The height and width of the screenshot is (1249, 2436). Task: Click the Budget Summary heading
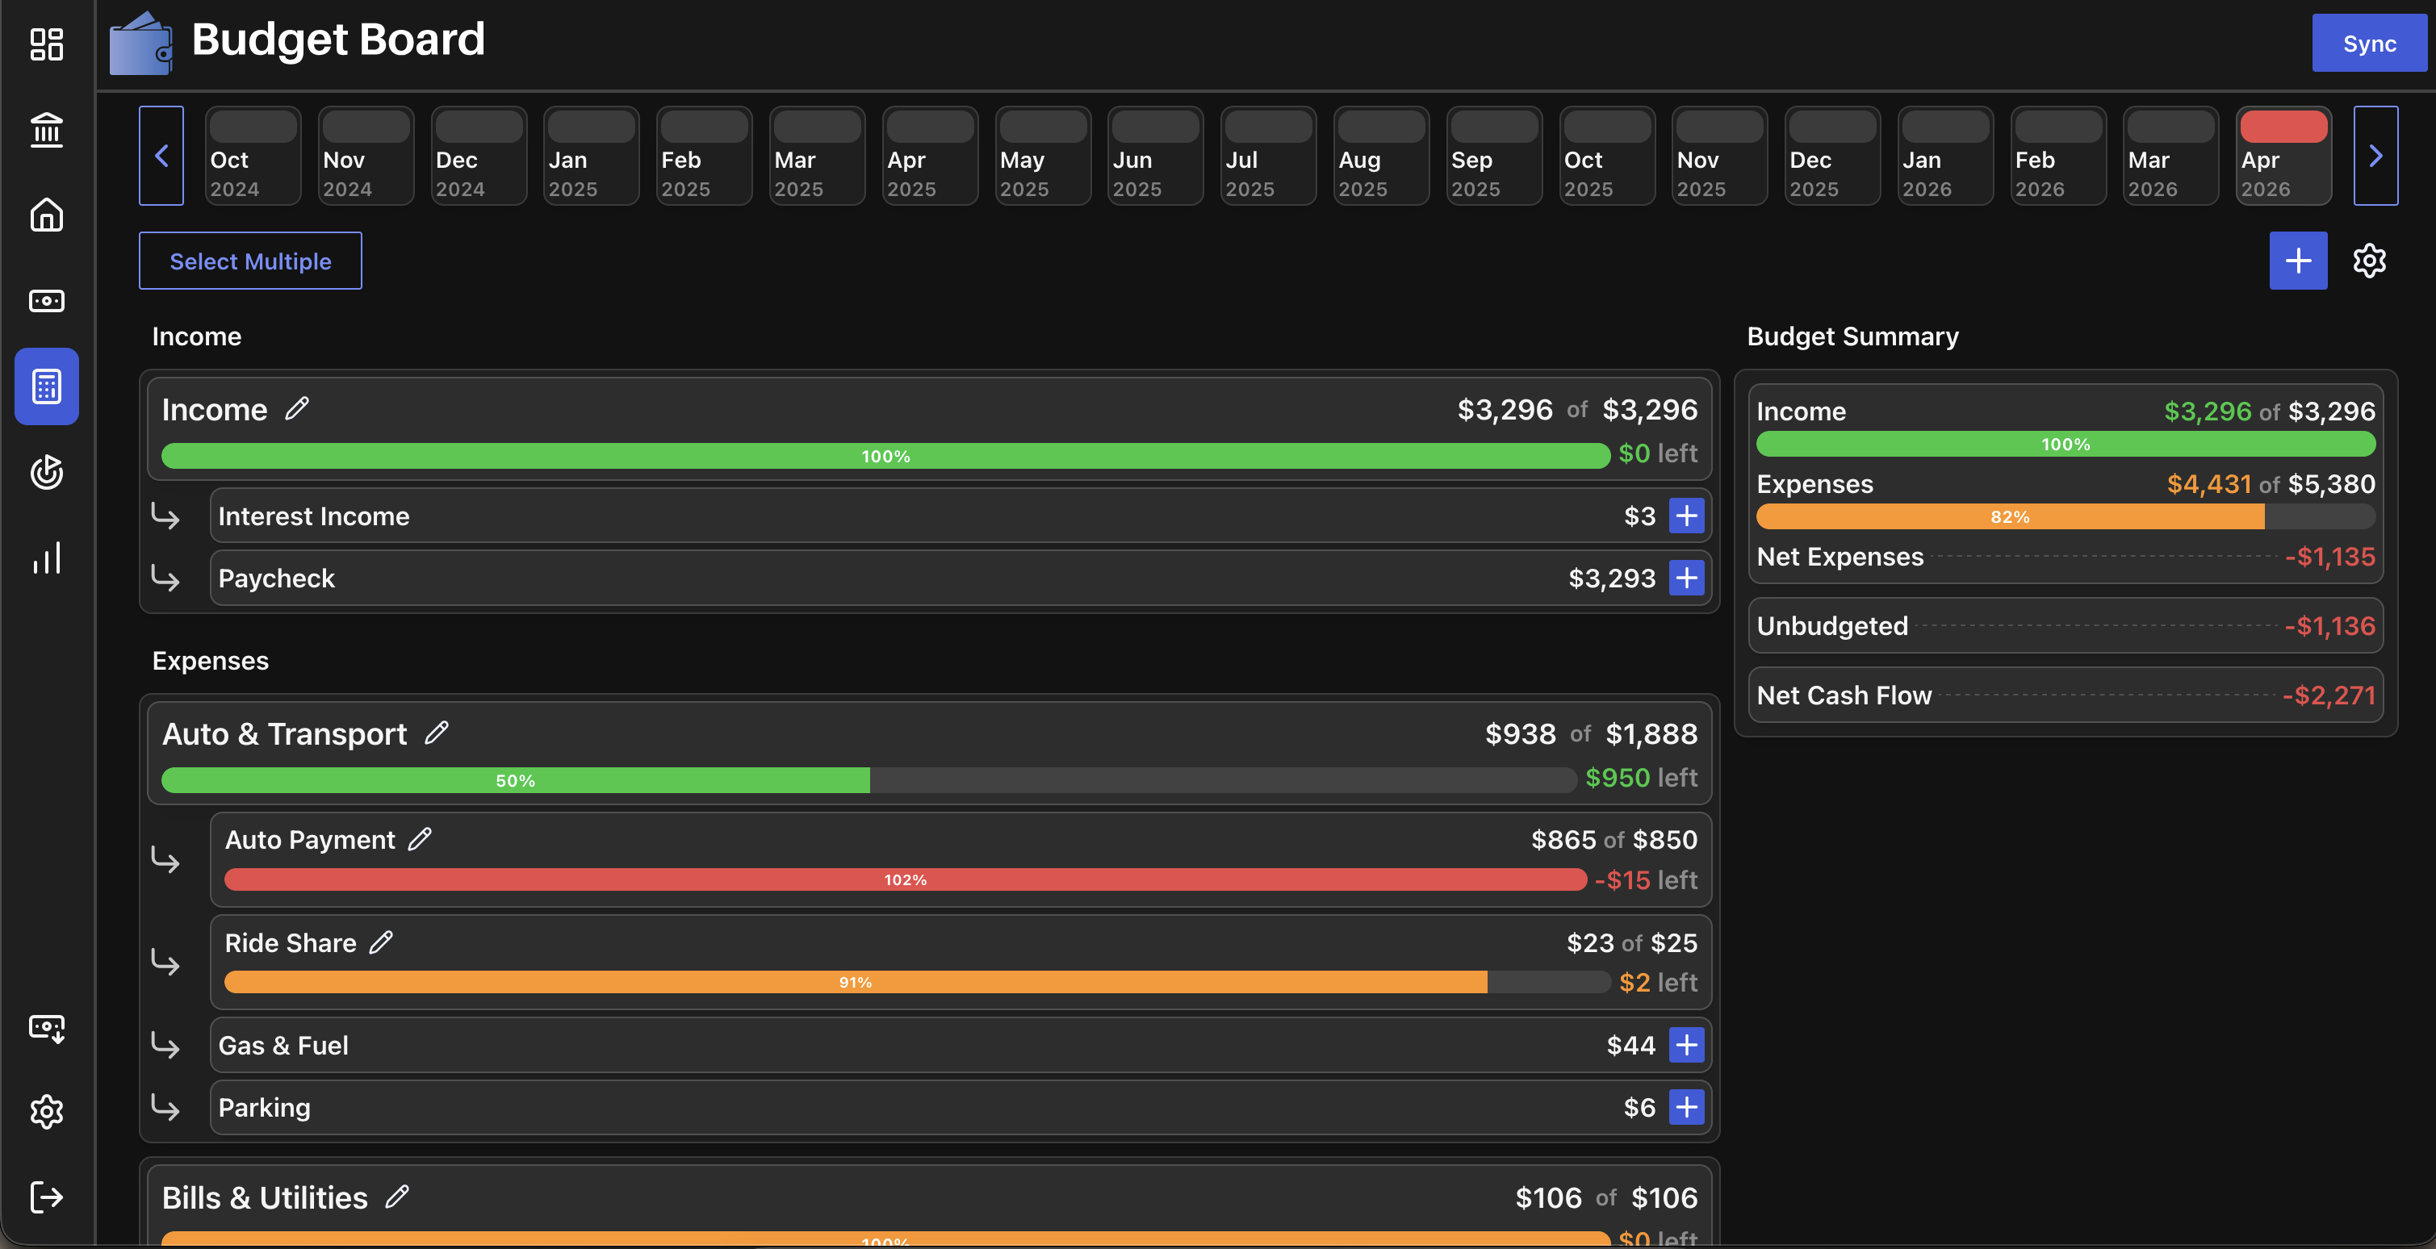point(1852,336)
